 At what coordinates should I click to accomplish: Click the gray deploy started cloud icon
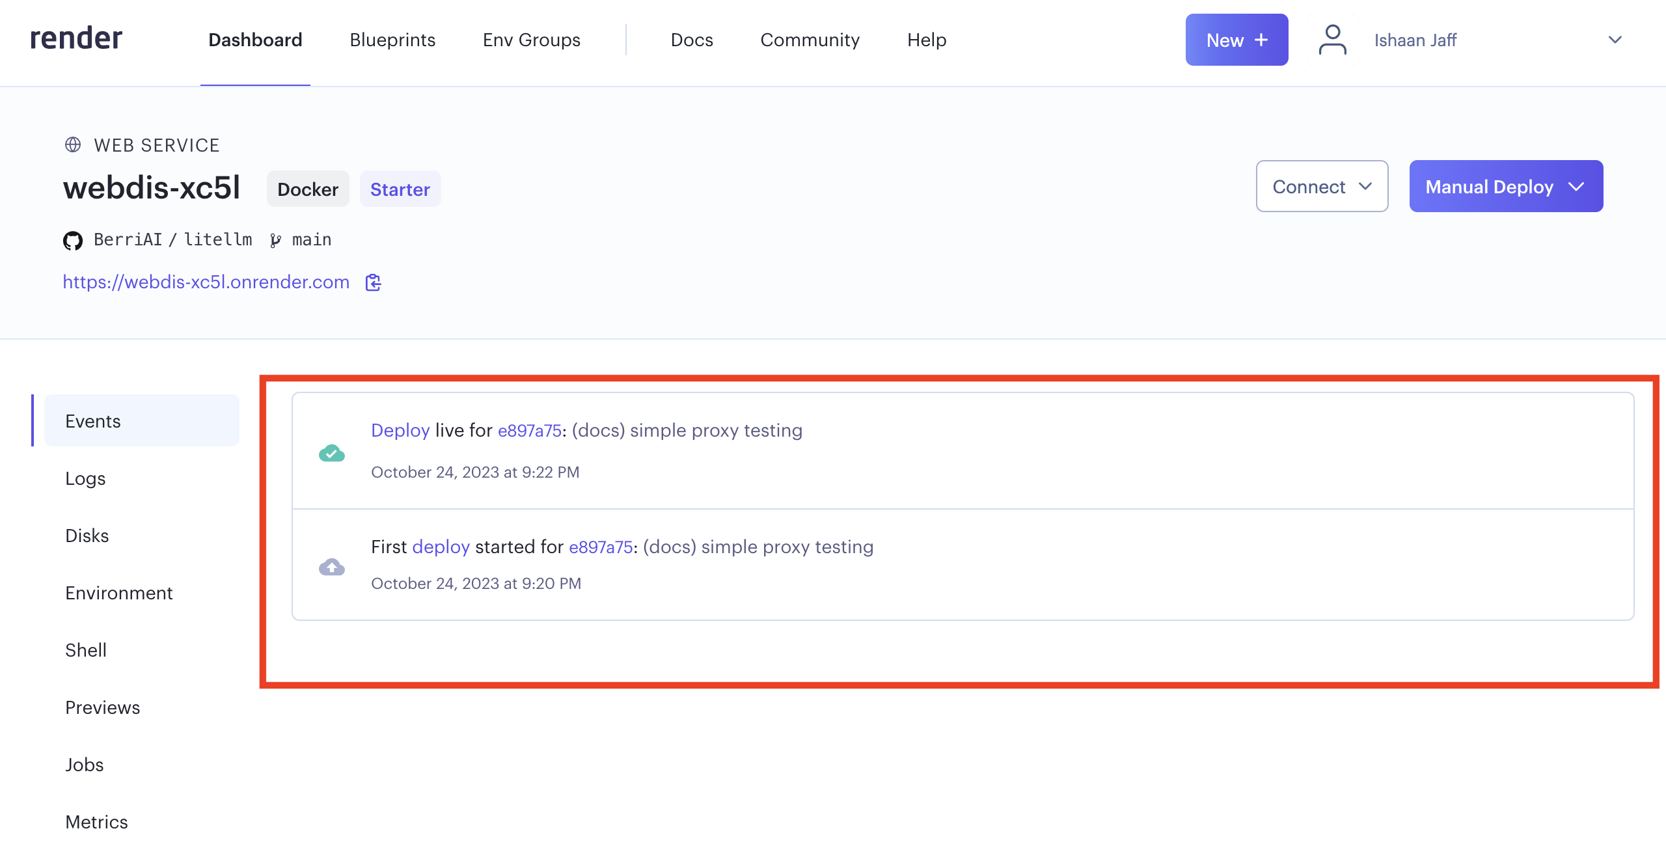tap(332, 567)
